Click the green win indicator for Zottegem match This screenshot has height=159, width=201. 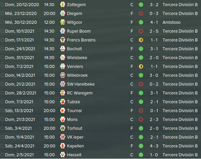[141, 5]
